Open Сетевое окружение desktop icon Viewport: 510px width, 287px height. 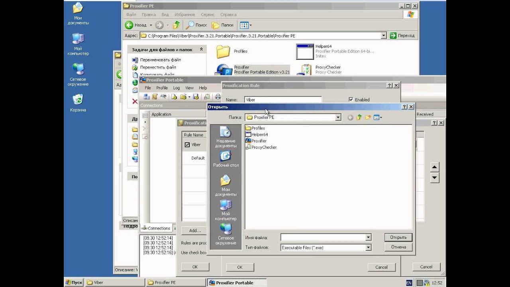pos(78,75)
